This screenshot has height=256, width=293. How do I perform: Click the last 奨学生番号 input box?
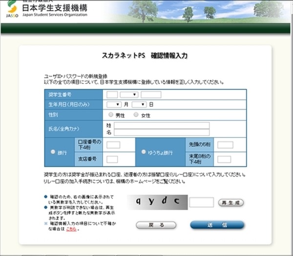(151, 95)
